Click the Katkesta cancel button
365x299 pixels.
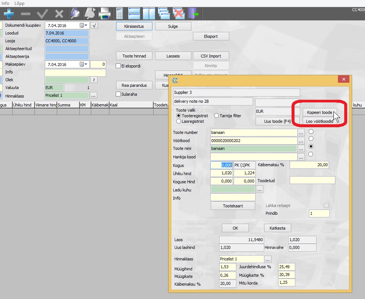pyautogui.click(x=277, y=228)
